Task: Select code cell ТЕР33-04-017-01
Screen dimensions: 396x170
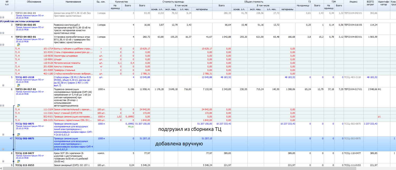Action: point(26,89)
